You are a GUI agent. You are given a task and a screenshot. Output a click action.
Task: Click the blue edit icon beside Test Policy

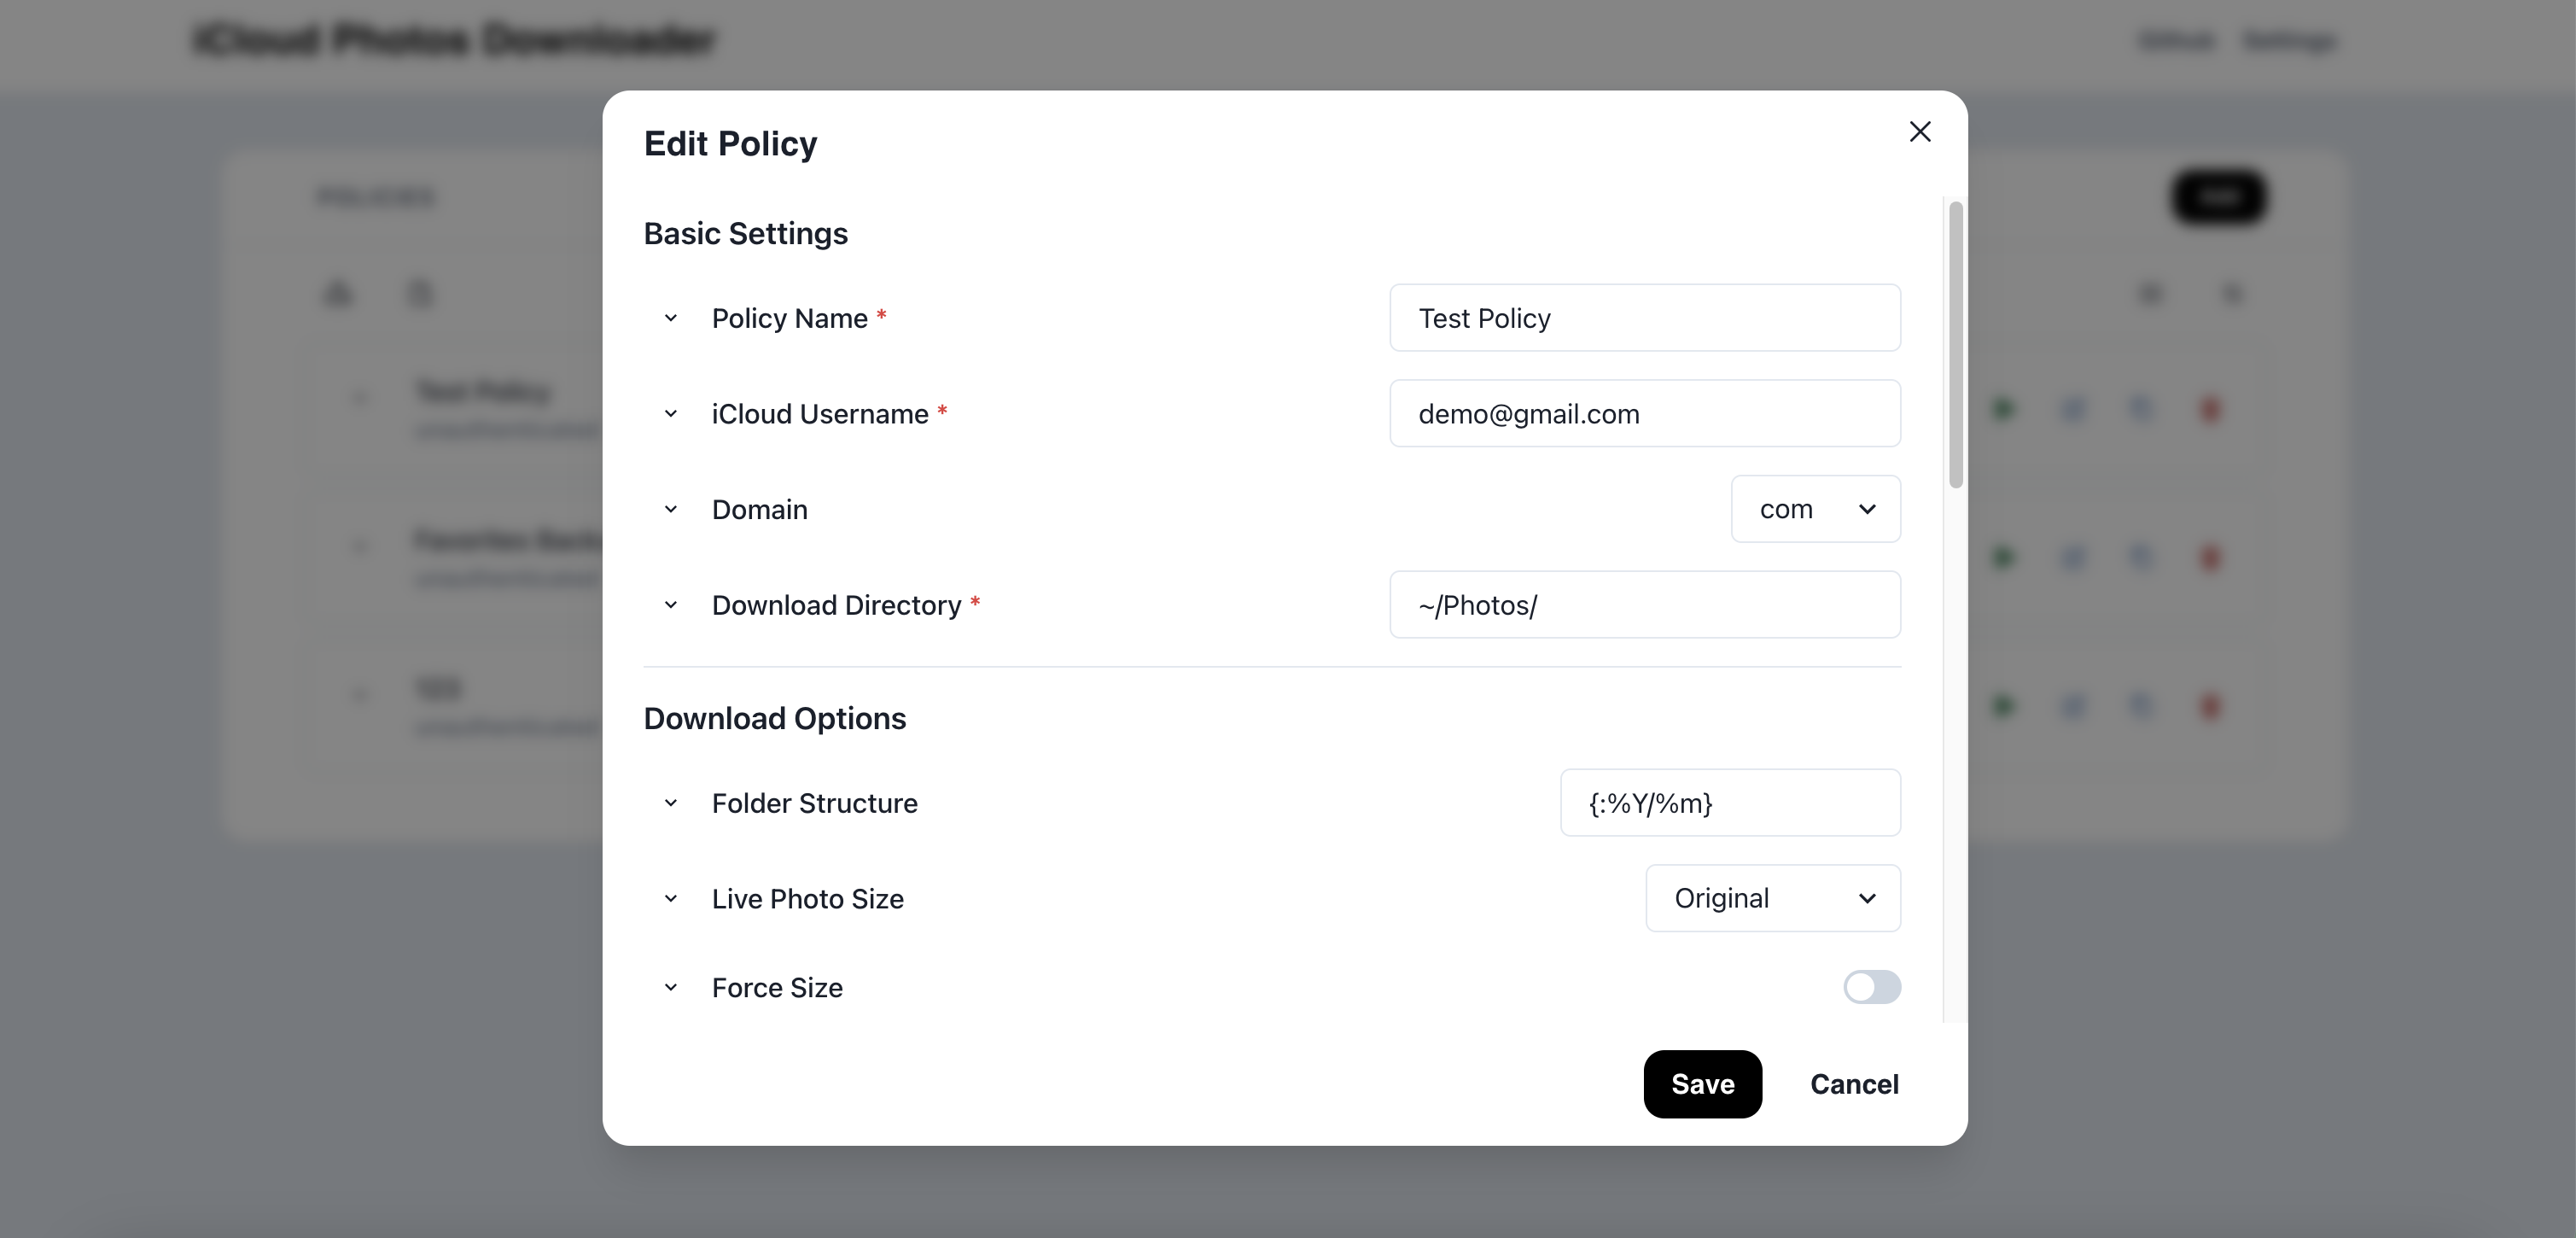2073,409
